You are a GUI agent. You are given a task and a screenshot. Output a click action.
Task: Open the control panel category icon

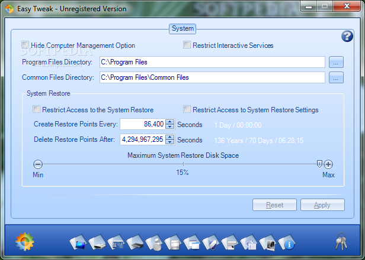(x=116, y=243)
